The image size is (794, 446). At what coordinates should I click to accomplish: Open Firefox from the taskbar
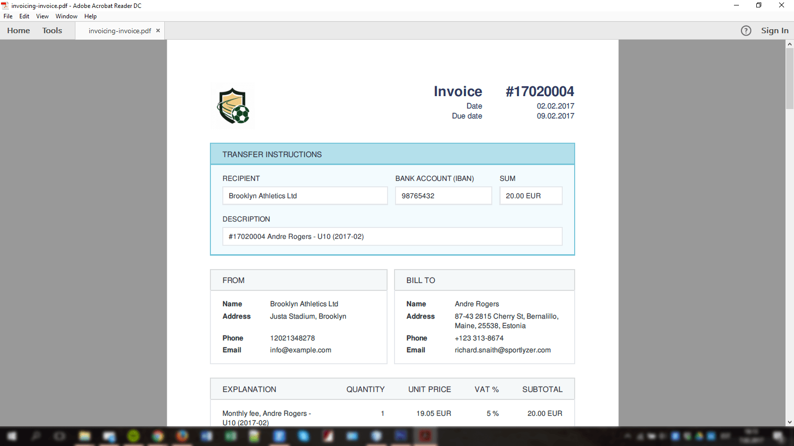pos(182,436)
